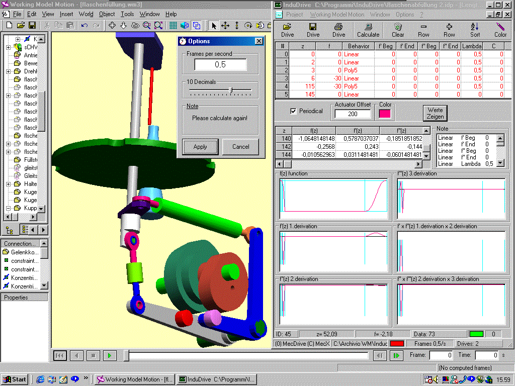
Task: Sort the table with the A-Z Sort icon
Action: 475,30
